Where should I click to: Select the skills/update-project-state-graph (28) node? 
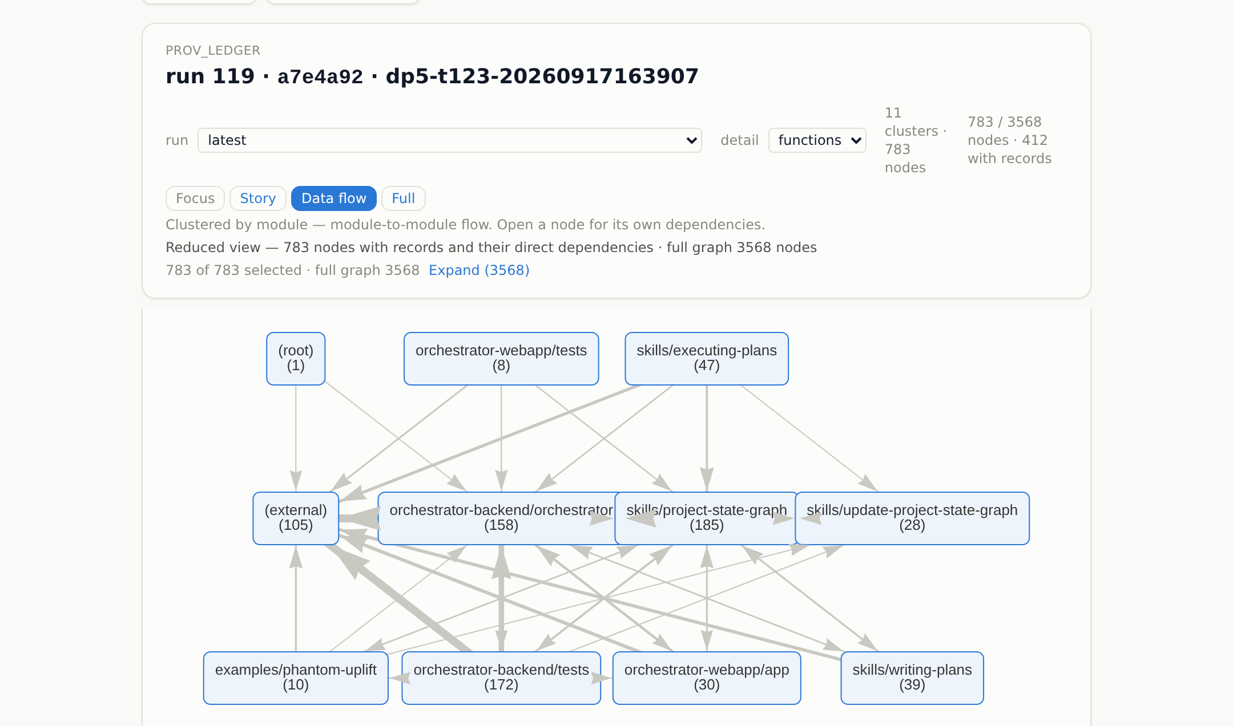pos(912,518)
